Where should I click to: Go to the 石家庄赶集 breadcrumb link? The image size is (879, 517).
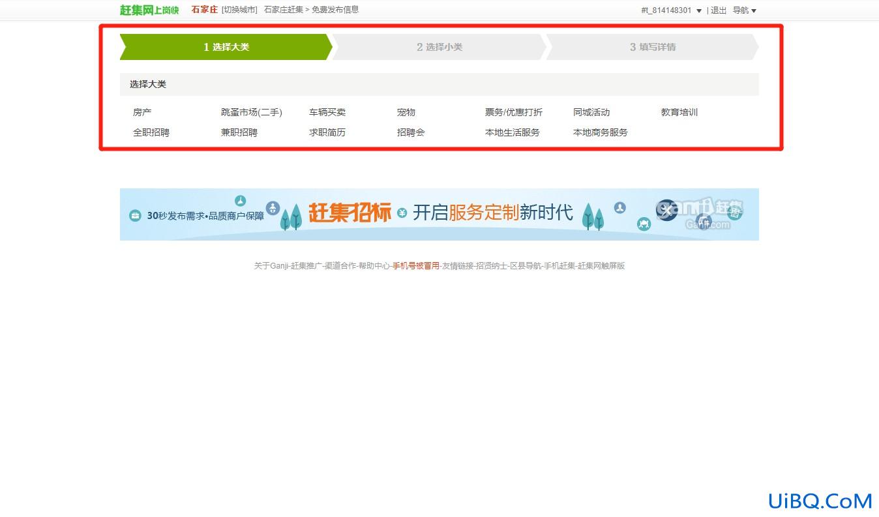pos(284,10)
